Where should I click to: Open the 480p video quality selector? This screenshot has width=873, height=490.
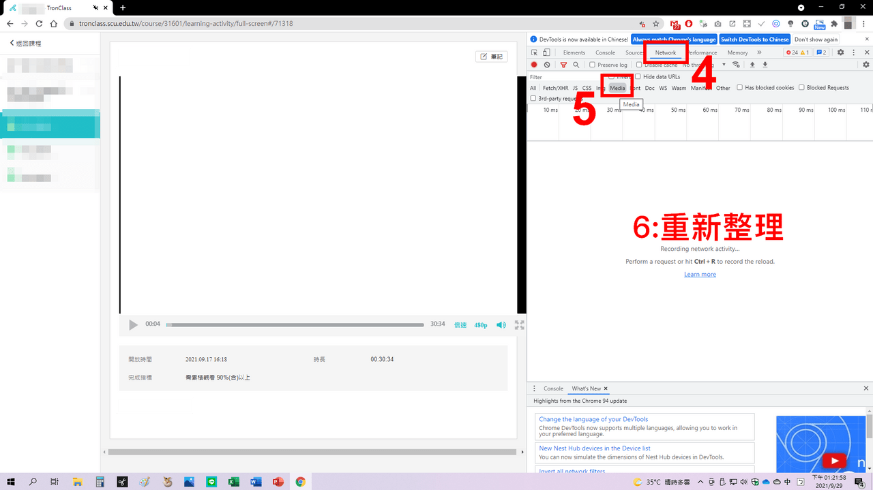(481, 325)
